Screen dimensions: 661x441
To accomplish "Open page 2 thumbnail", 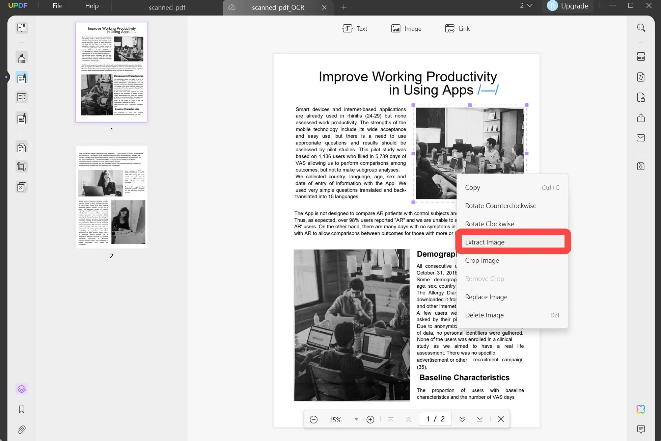I will coord(111,197).
